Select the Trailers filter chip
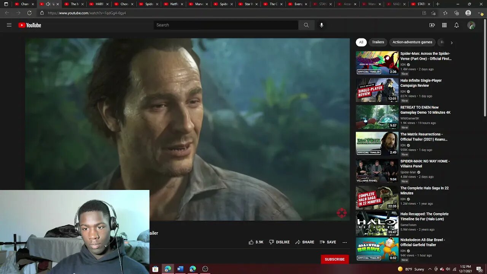This screenshot has width=487, height=274. (378, 42)
